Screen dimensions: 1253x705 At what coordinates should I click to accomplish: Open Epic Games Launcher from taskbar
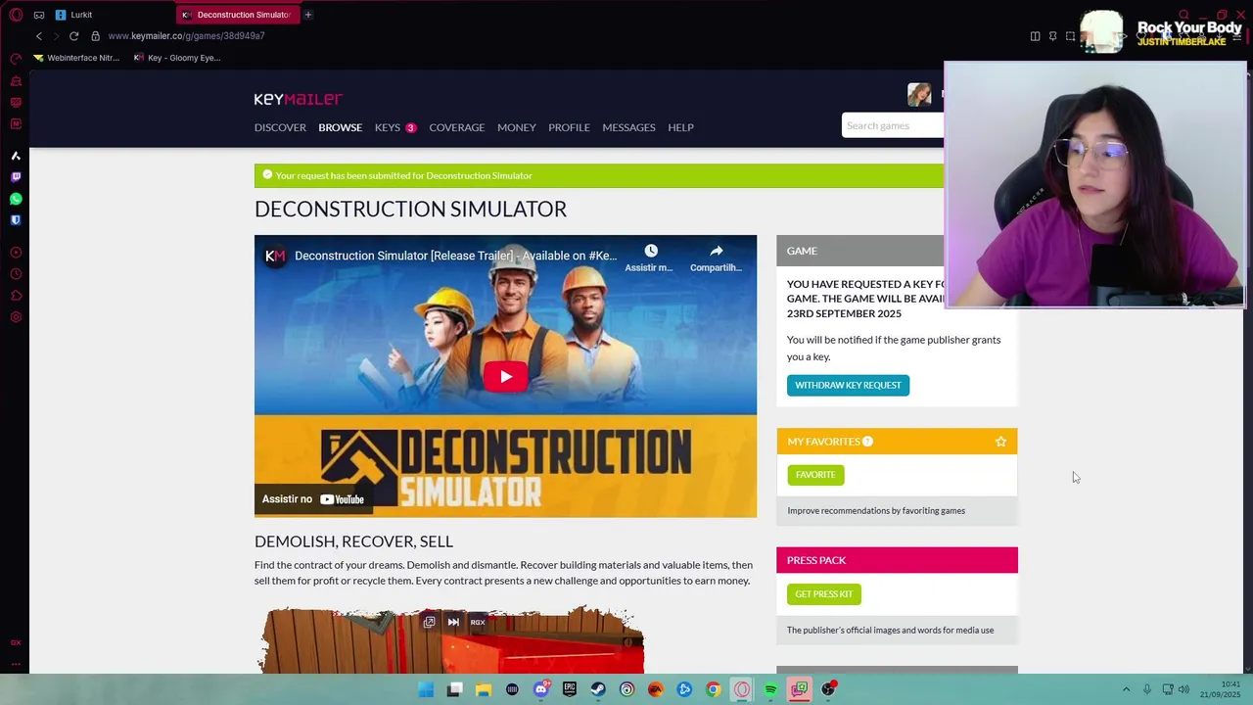pos(570,689)
